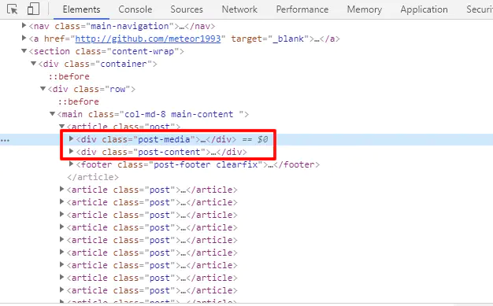
Task: Collapse the div row node
Action: coord(43,89)
